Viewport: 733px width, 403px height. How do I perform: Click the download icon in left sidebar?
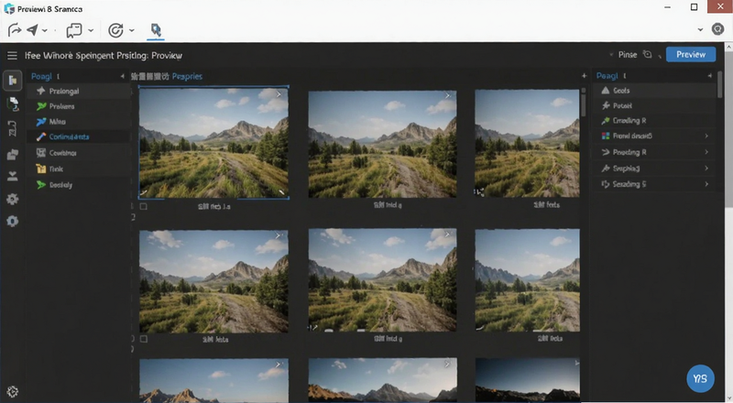(13, 176)
